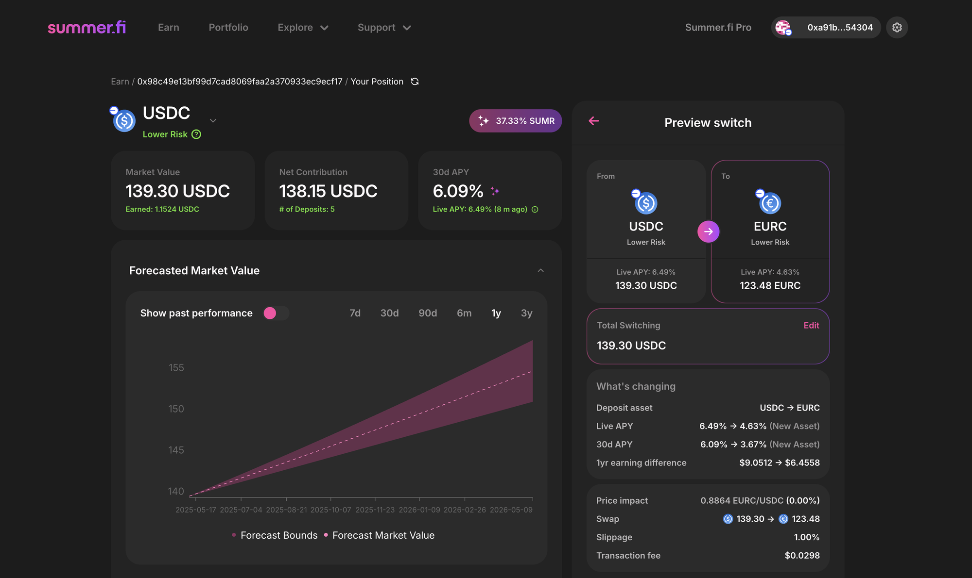Click the pink arrow between USDC and EURC
The height and width of the screenshot is (578, 972).
[708, 231]
